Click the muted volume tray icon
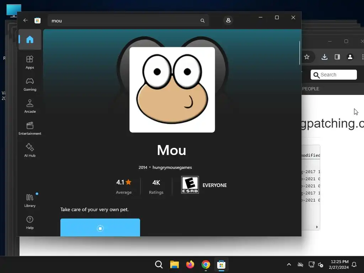Image resolution: width=364 pixels, height=273 pixels. coord(321,264)
